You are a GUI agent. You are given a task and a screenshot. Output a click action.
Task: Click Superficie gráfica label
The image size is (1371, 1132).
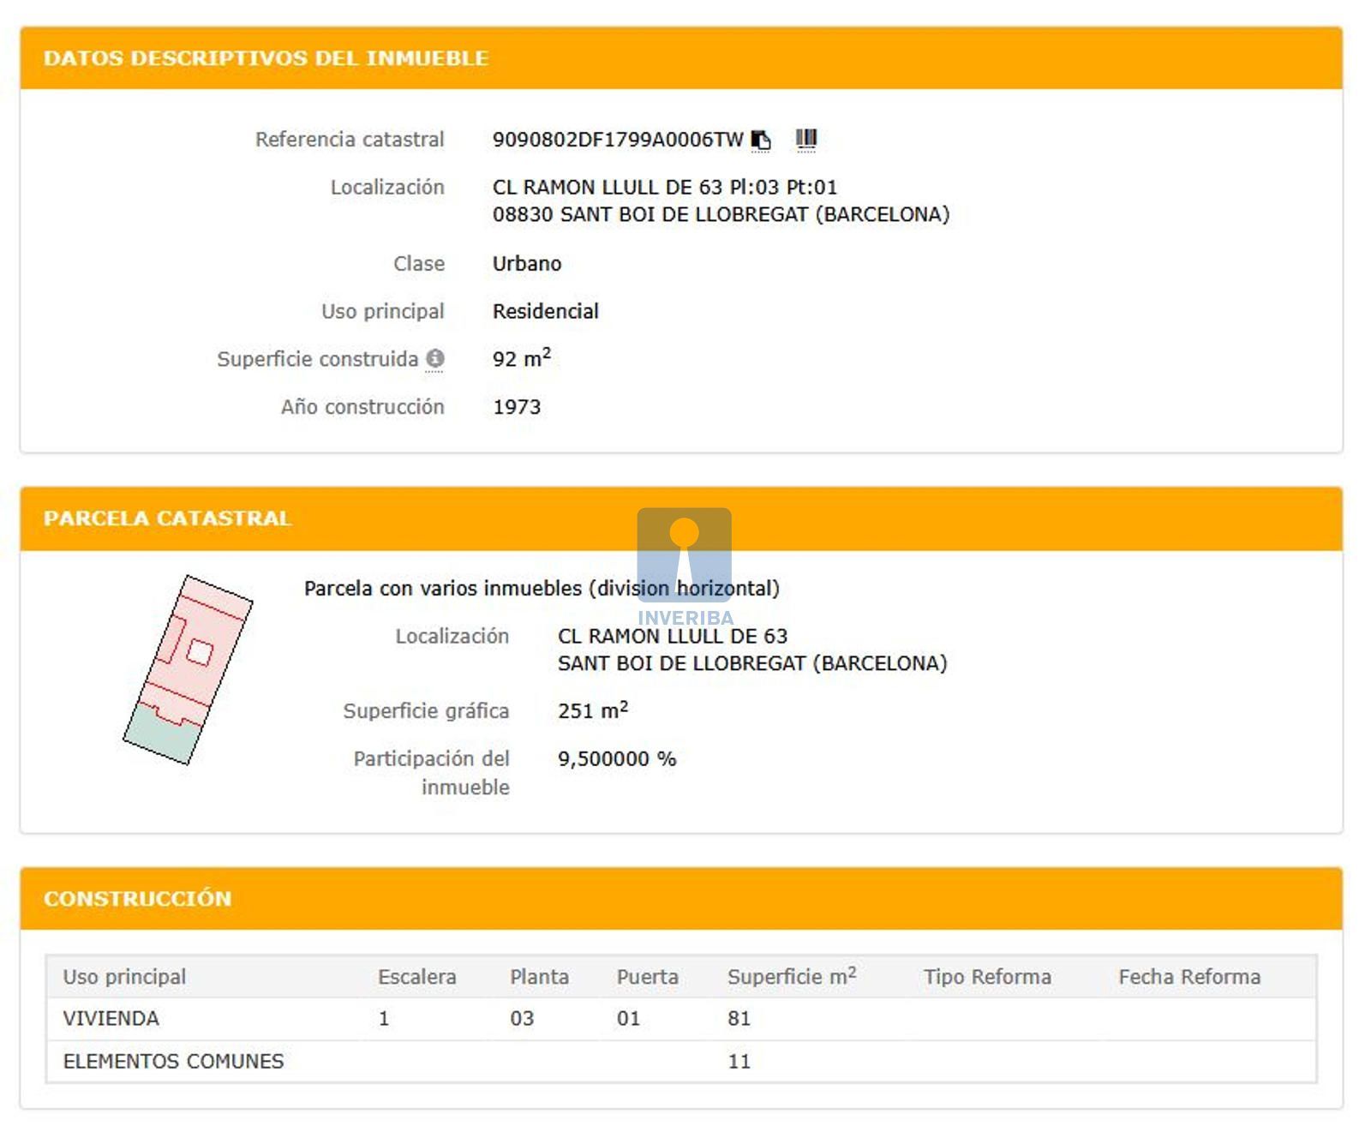click(426, 710)
